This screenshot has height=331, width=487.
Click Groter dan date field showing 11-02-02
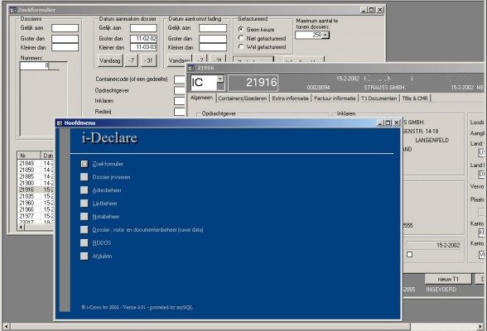tap(143, 38)
